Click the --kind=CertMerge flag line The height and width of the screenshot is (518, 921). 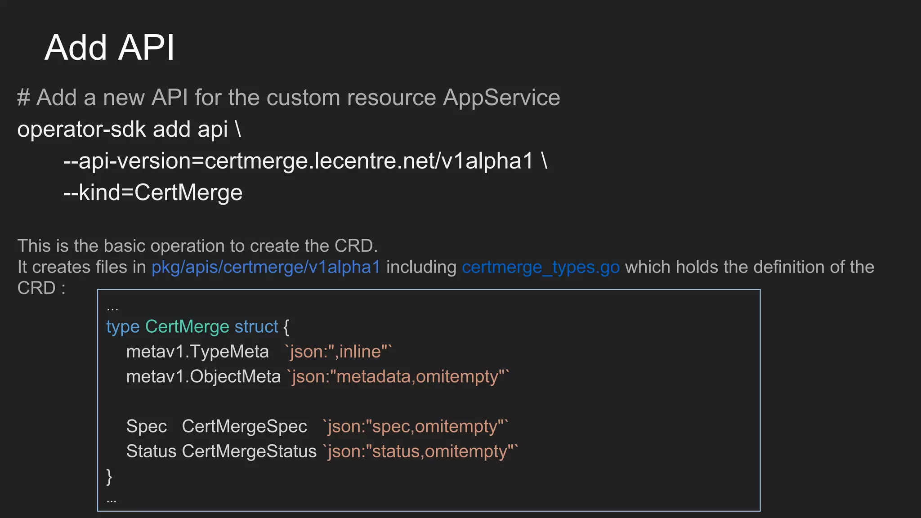[153, 192]
